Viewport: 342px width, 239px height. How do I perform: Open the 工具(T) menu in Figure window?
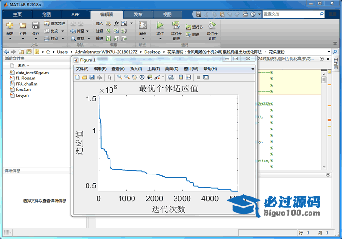point(154,69)
